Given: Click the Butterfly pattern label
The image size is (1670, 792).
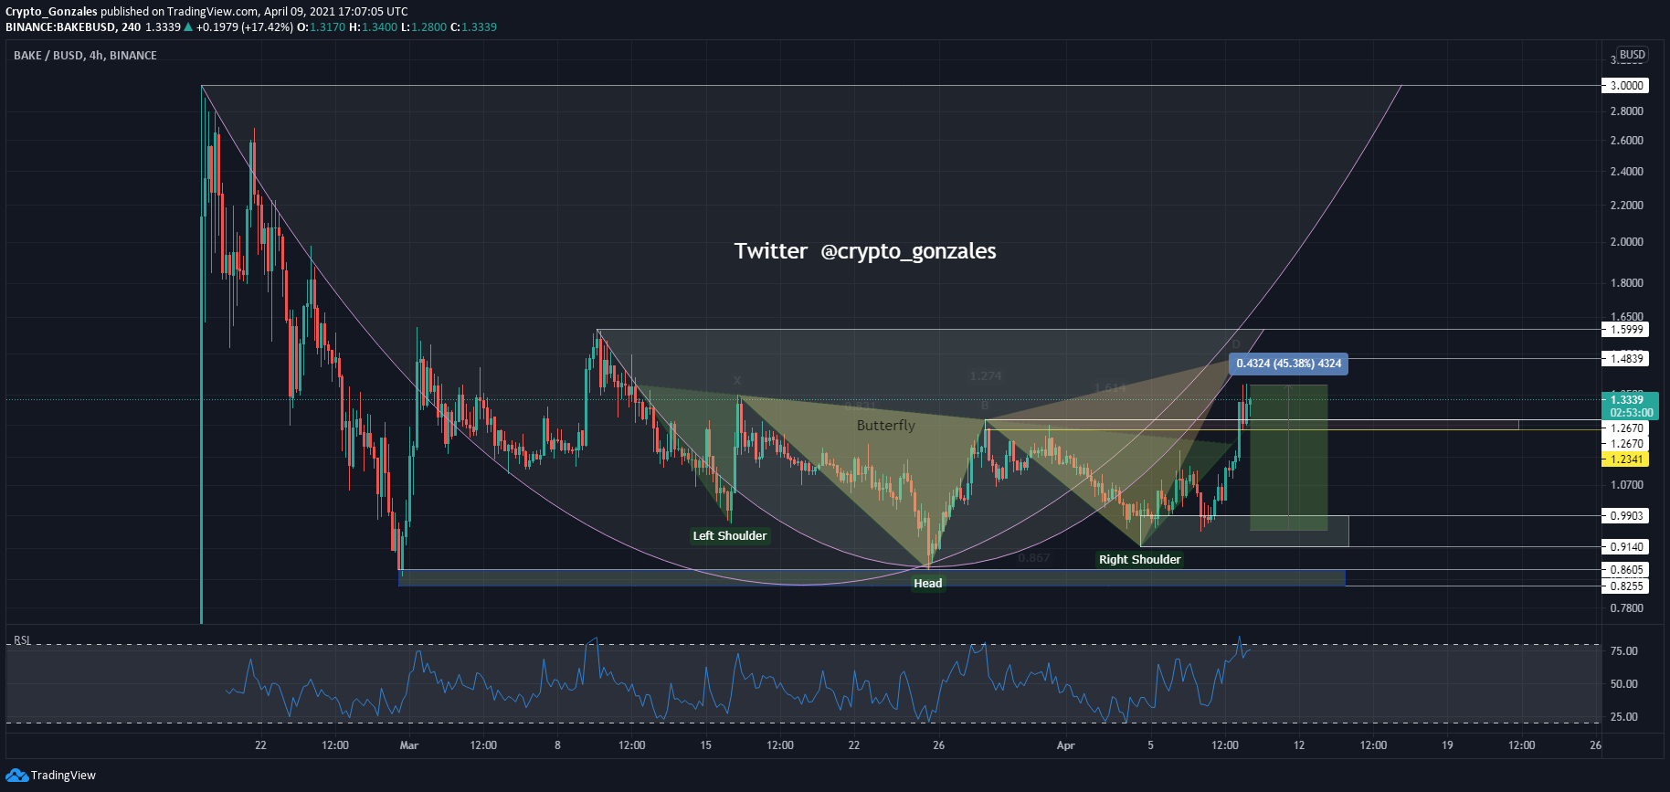Looking at the screenshot, I should point(886,426).
